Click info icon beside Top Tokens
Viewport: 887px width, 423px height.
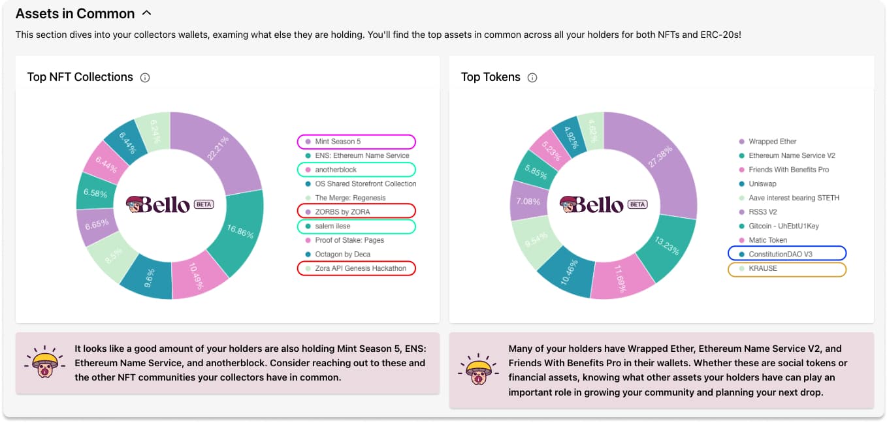point(532,78)
